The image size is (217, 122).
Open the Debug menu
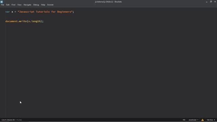coord(36,5)
